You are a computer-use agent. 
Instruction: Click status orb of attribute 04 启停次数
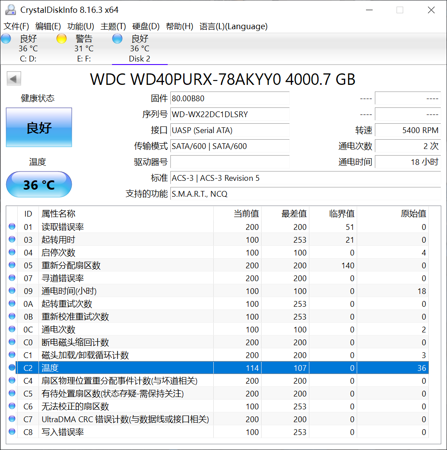click(x=12, y=252)
